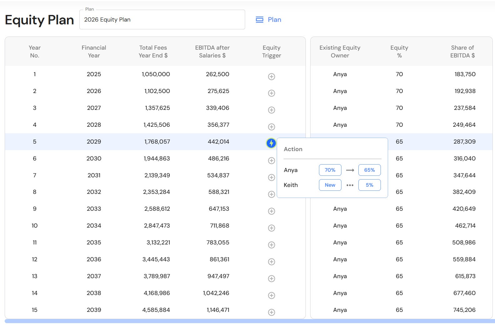Click the New button beside Keith
Image resolution: width=495 pixels, height=325 pixels.
pos(330,185)
